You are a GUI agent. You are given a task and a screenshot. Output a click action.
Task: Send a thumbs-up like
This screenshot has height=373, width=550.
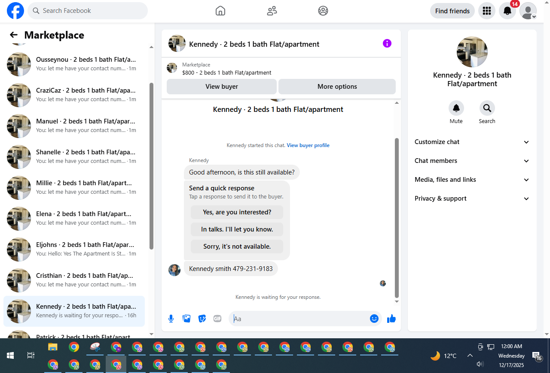[x=391, y=319]
